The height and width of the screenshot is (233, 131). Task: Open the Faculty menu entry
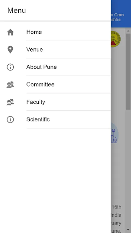pos(55,102)
